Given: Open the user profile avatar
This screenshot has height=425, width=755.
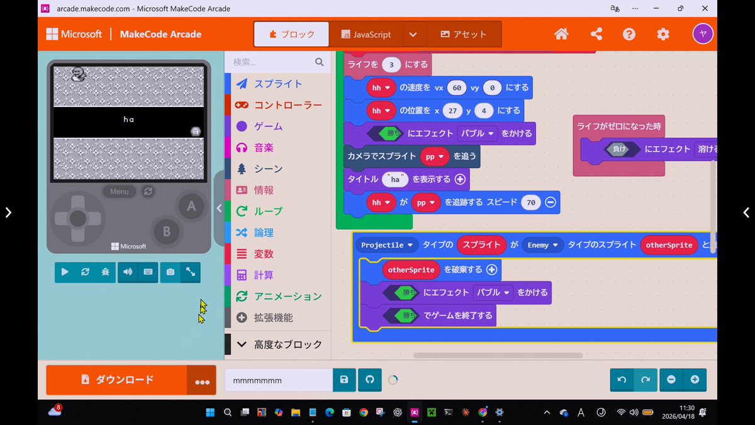Looking at the screenshot, I should [x=703, y=34].
